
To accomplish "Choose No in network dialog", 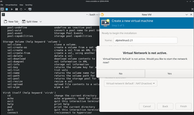I will 121,74.
